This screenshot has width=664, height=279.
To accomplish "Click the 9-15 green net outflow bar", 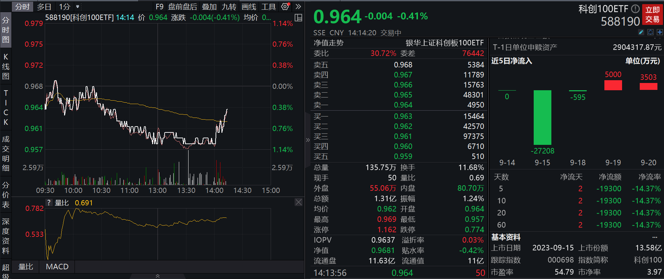I will pos(542,118).
